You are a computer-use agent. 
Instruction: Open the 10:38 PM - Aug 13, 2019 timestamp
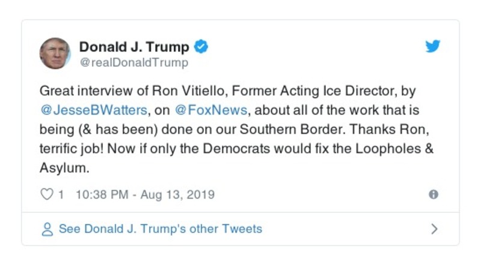[x=145, y=194]
